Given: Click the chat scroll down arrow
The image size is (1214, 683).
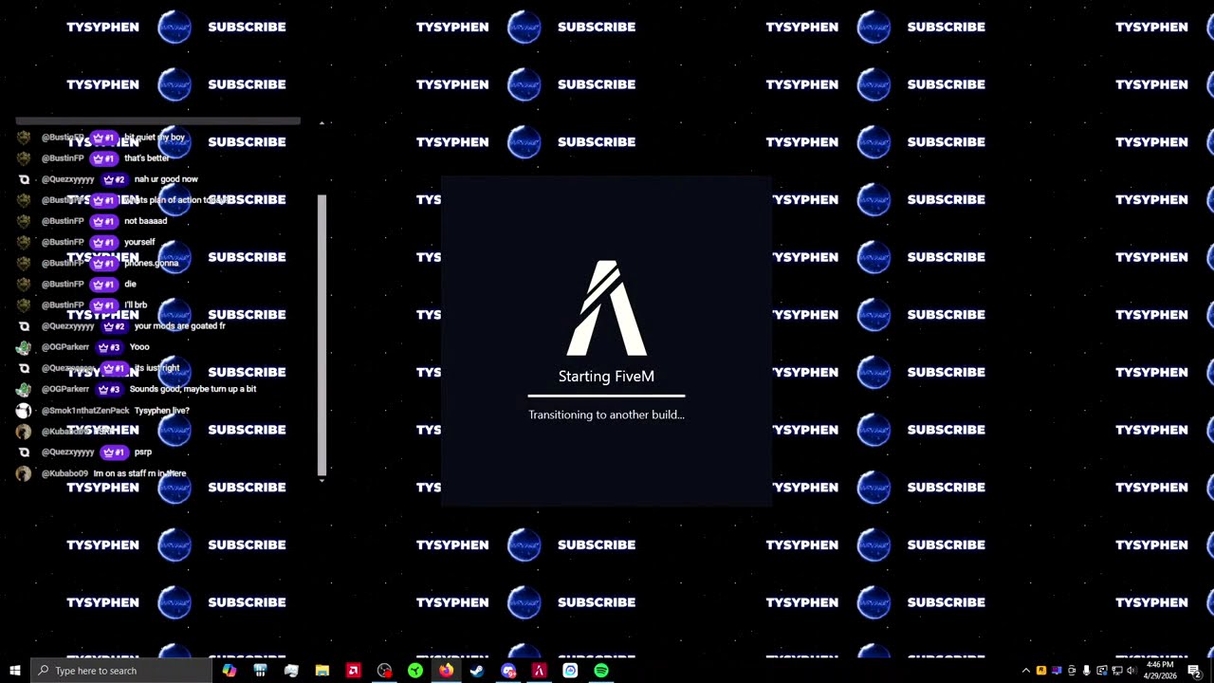Looking at the screenshot, I should [322, 480].
